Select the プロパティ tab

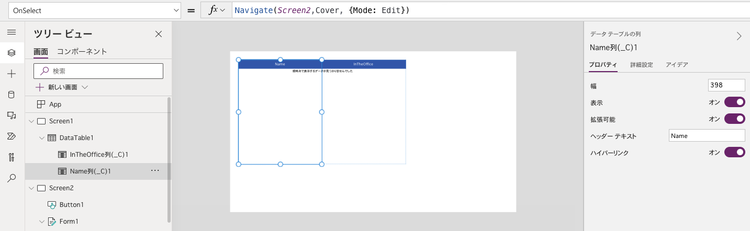[603, 65]
